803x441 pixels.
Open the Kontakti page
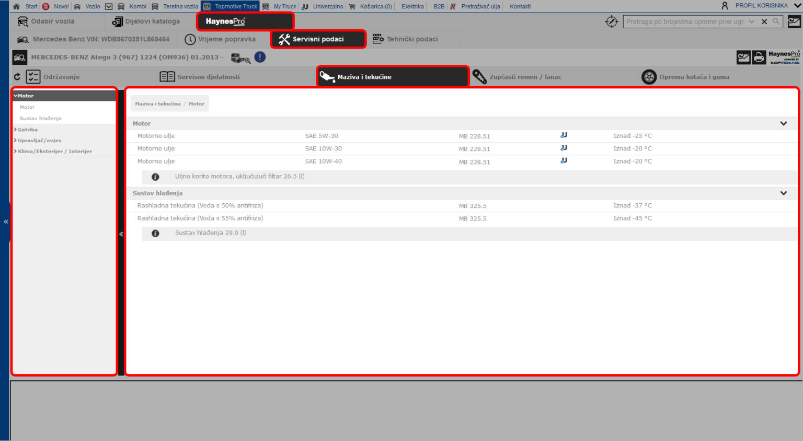click(520, 6)
